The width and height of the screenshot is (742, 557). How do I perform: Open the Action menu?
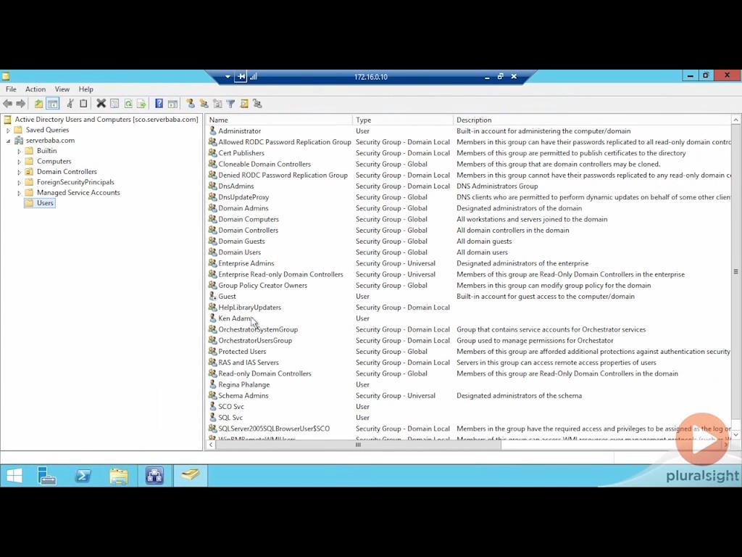point(35,88)
